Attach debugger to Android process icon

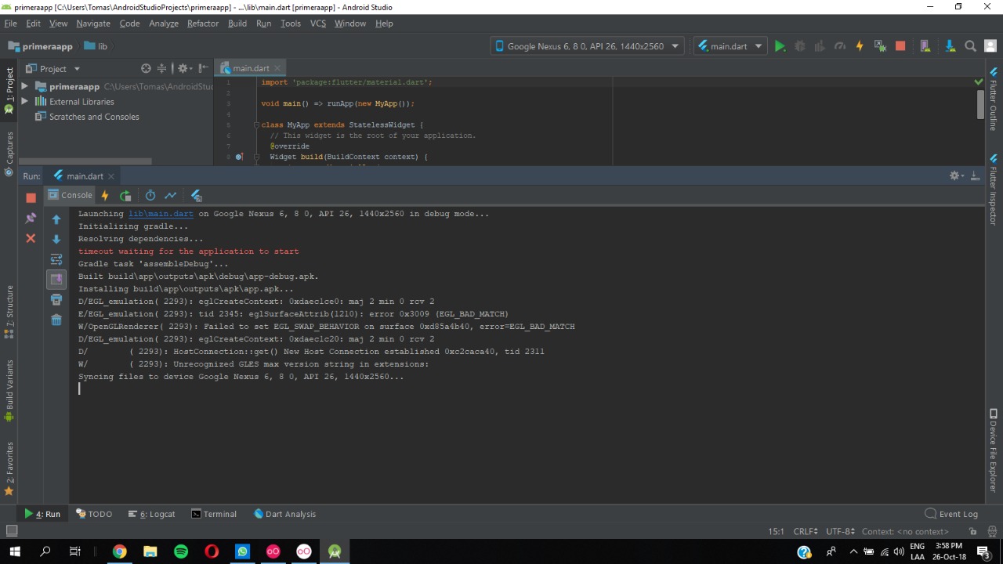tap(880, 46)
